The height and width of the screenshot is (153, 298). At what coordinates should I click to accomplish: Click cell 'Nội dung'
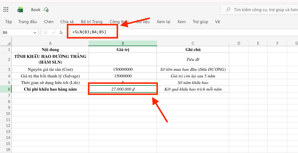[50, 50]
